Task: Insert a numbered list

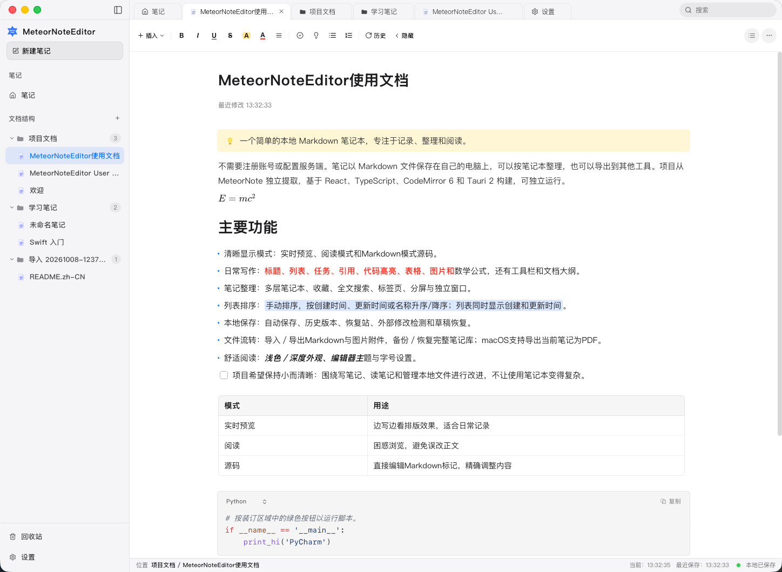Action: (x=348, y=36)
